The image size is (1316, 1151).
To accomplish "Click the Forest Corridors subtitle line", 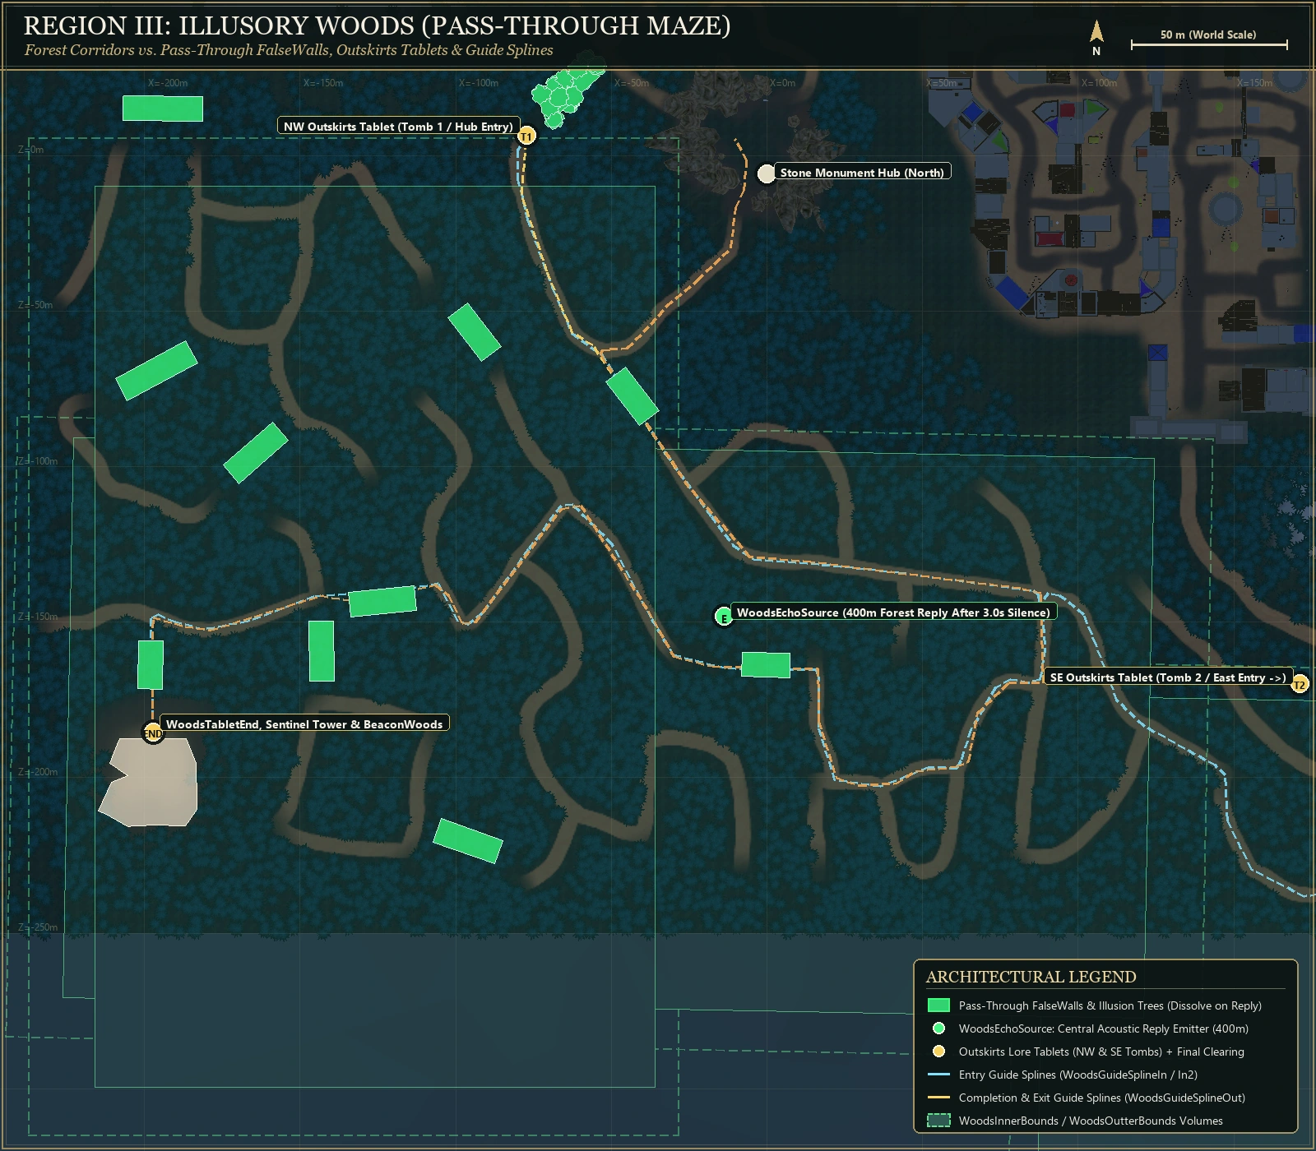I will (x=289, y=50).
